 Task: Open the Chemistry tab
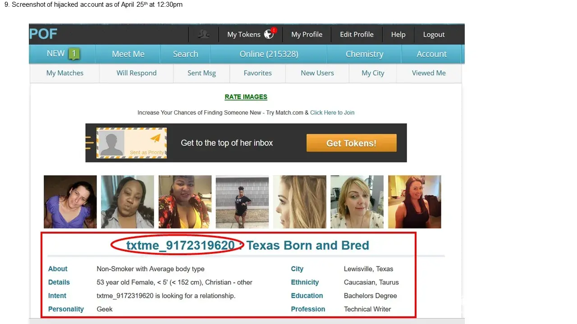click(364, 54)
